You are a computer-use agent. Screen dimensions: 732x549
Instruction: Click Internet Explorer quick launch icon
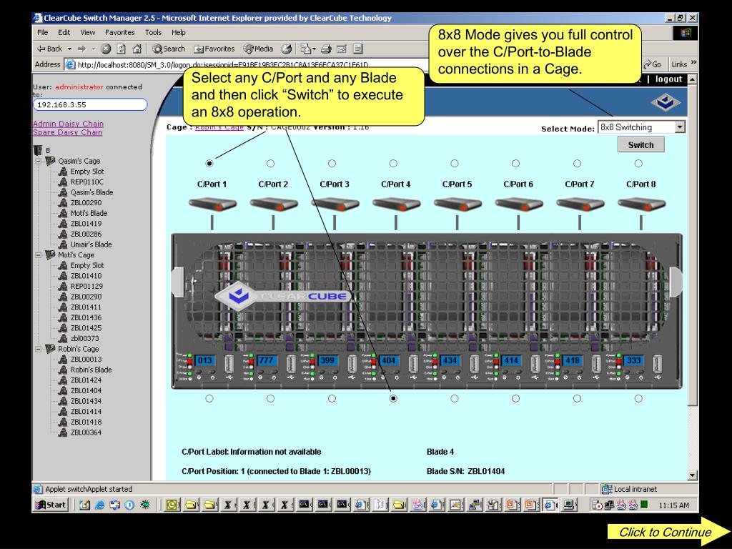pos(99,505)
